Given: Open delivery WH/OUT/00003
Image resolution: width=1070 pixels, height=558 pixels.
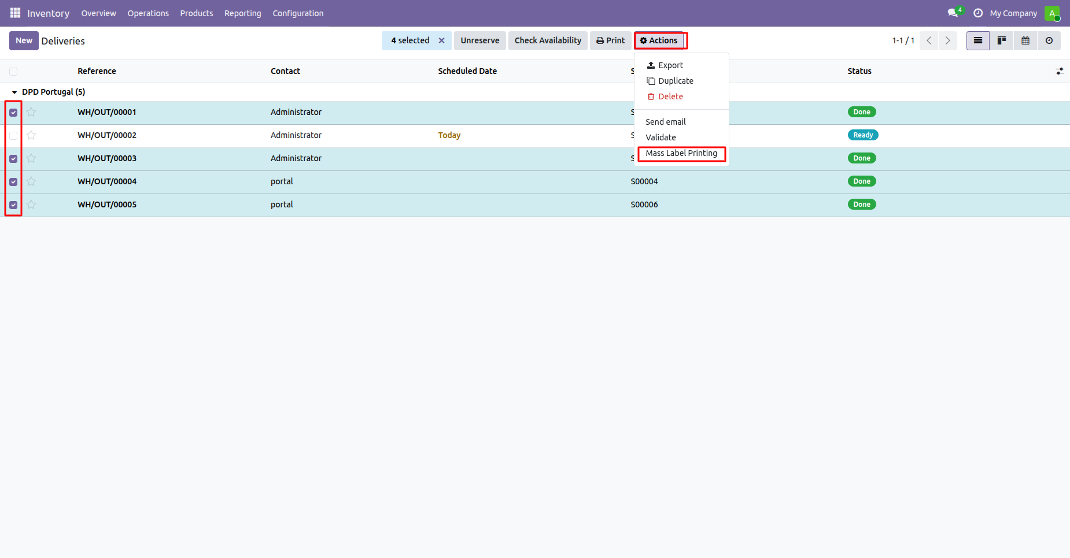Looking at the screenshot, I should point(107,158).
